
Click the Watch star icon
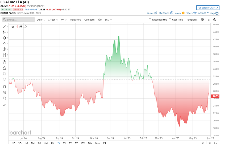coord(195,13)
